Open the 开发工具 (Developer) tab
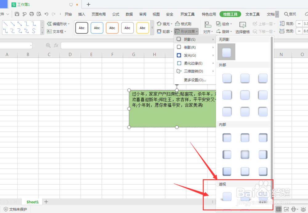This screenshot has width=308, height=213. coord(187,14)
